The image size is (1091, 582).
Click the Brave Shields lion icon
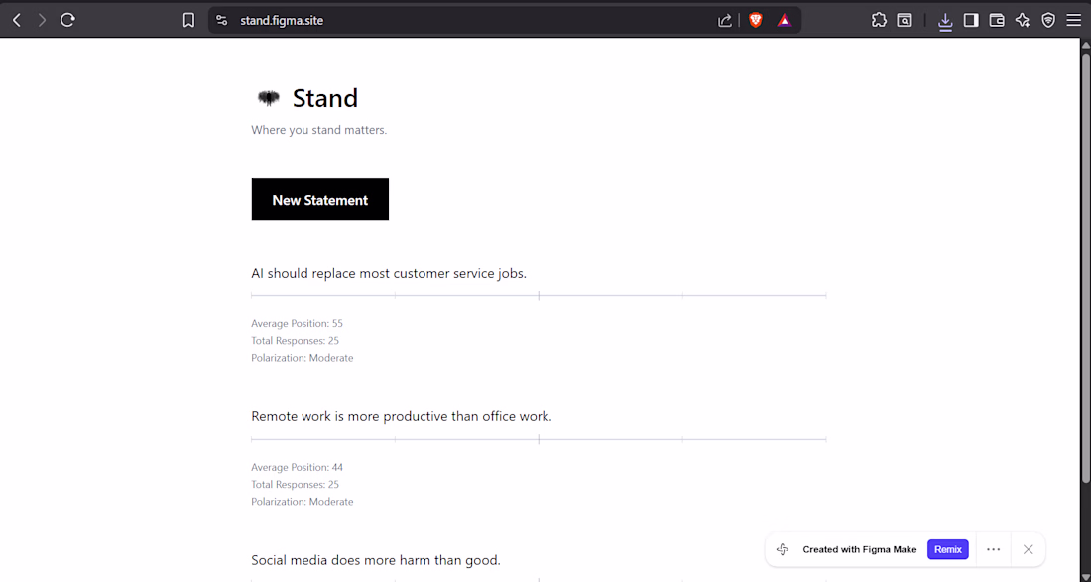756,20
